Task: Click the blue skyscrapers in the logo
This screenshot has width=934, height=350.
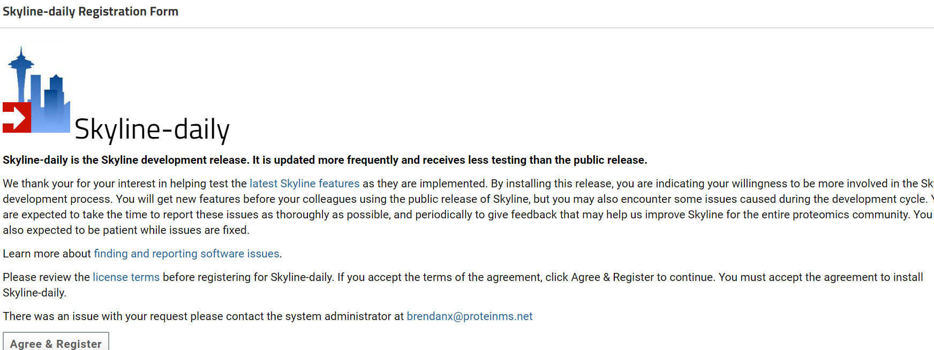Action: click(x=52, y=104)
